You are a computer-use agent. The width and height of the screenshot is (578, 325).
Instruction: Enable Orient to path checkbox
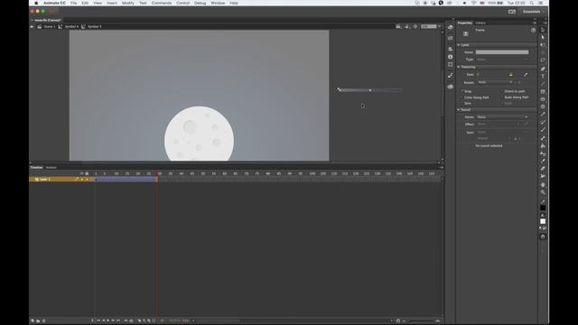502,91
